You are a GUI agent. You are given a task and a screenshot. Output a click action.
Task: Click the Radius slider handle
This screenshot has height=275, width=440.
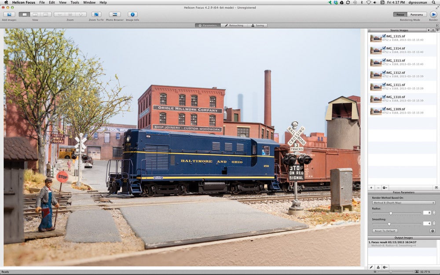[x=391, y=213]
